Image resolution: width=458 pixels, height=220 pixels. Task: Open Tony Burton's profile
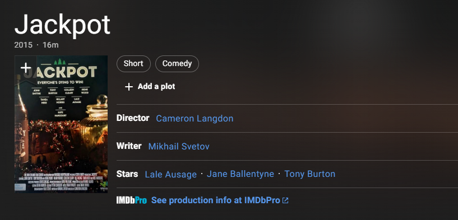(x=310, y=174)
